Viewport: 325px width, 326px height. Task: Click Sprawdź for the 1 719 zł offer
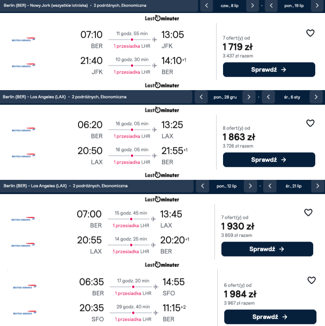(x=269, y=70)
